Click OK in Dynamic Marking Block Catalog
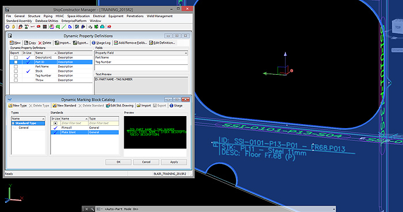The width and height of the screenshot is (403, 212). (x=118, y=162)
